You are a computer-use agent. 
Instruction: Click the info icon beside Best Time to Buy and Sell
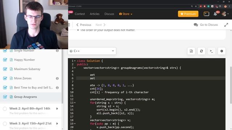[x=57, y=88]
